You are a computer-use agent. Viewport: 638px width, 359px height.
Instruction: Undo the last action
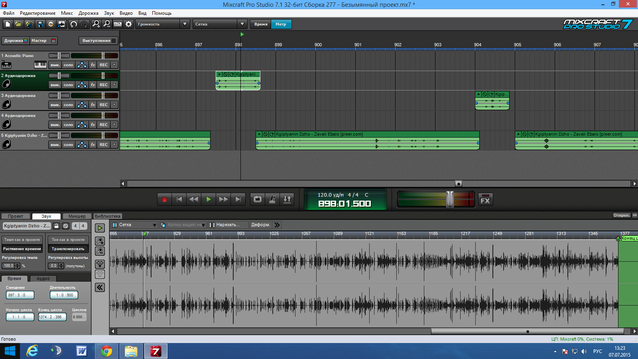coord(73,24)
